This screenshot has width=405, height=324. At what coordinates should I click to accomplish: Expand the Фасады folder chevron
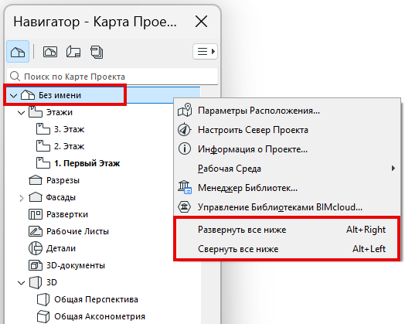[x=22, y=198]
